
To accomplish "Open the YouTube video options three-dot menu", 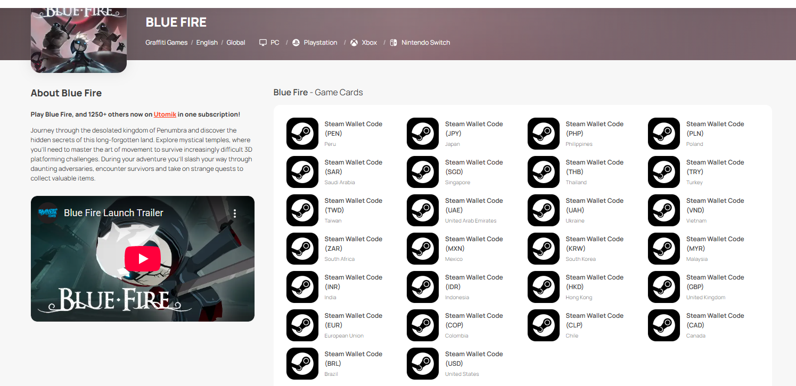I will 235,213.
